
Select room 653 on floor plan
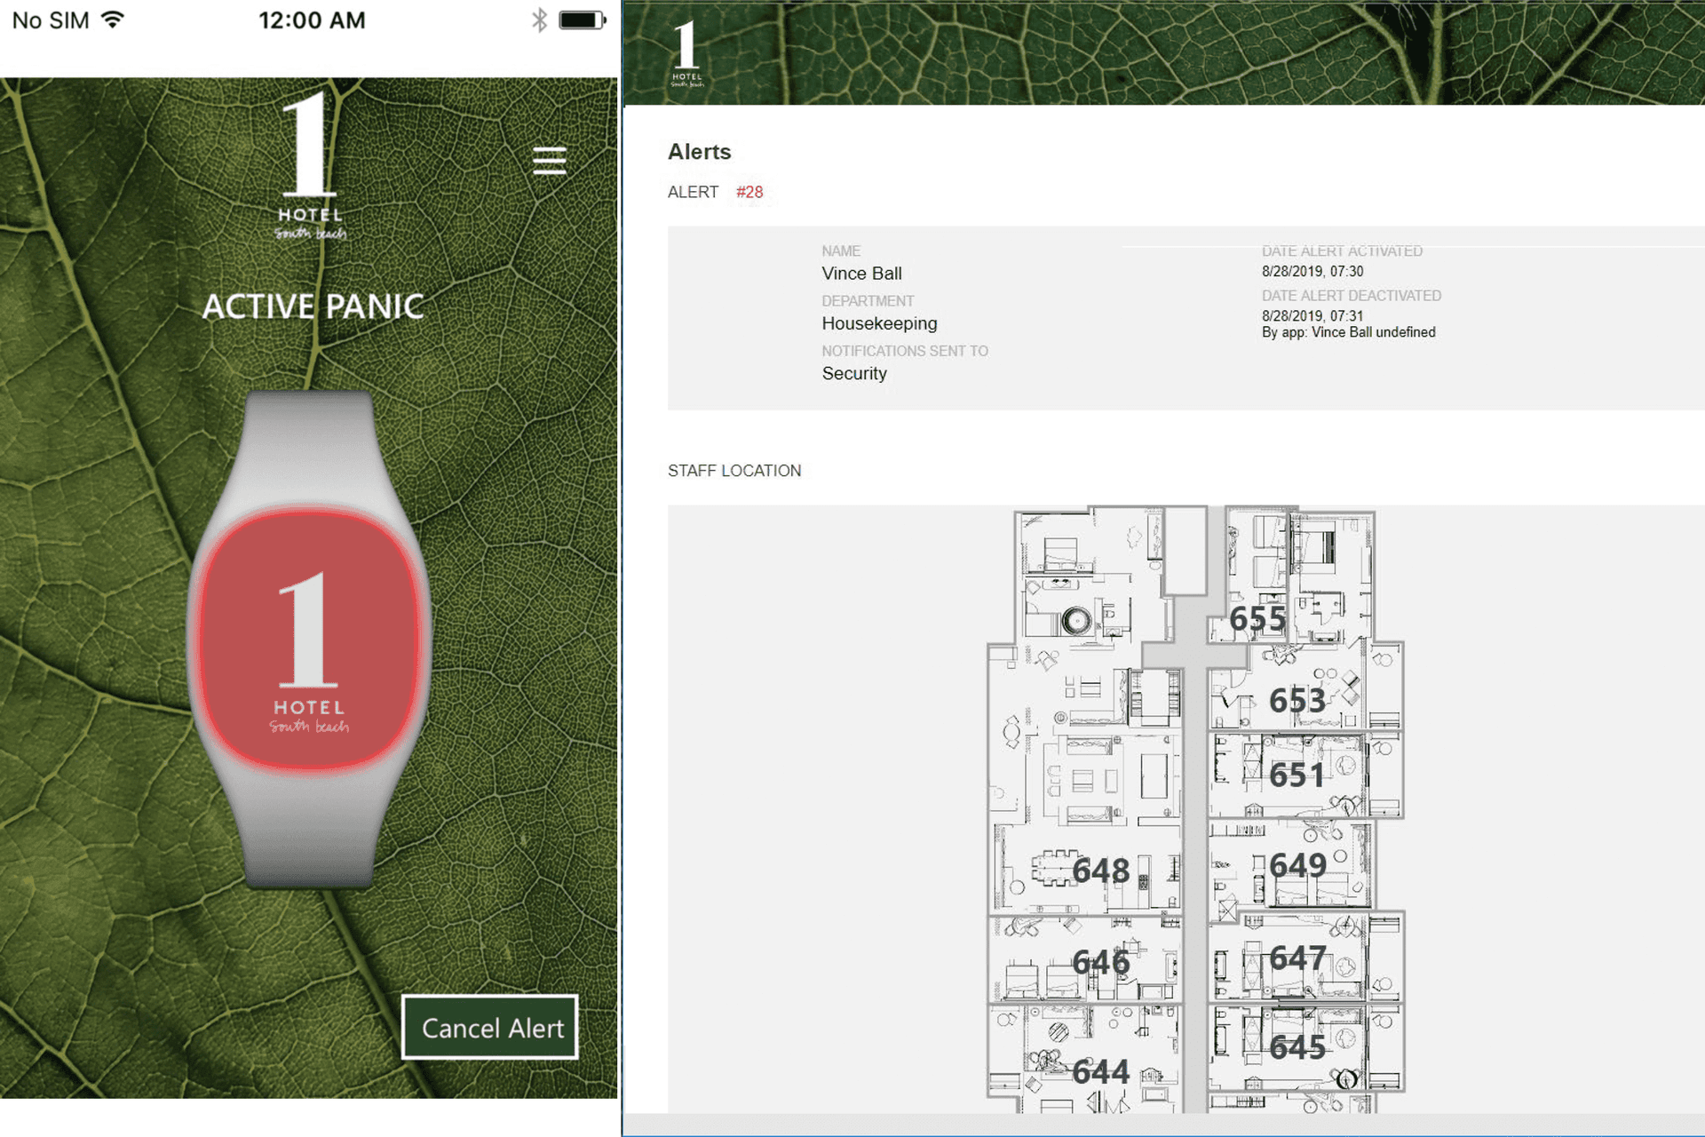(x=1297, y=701)
